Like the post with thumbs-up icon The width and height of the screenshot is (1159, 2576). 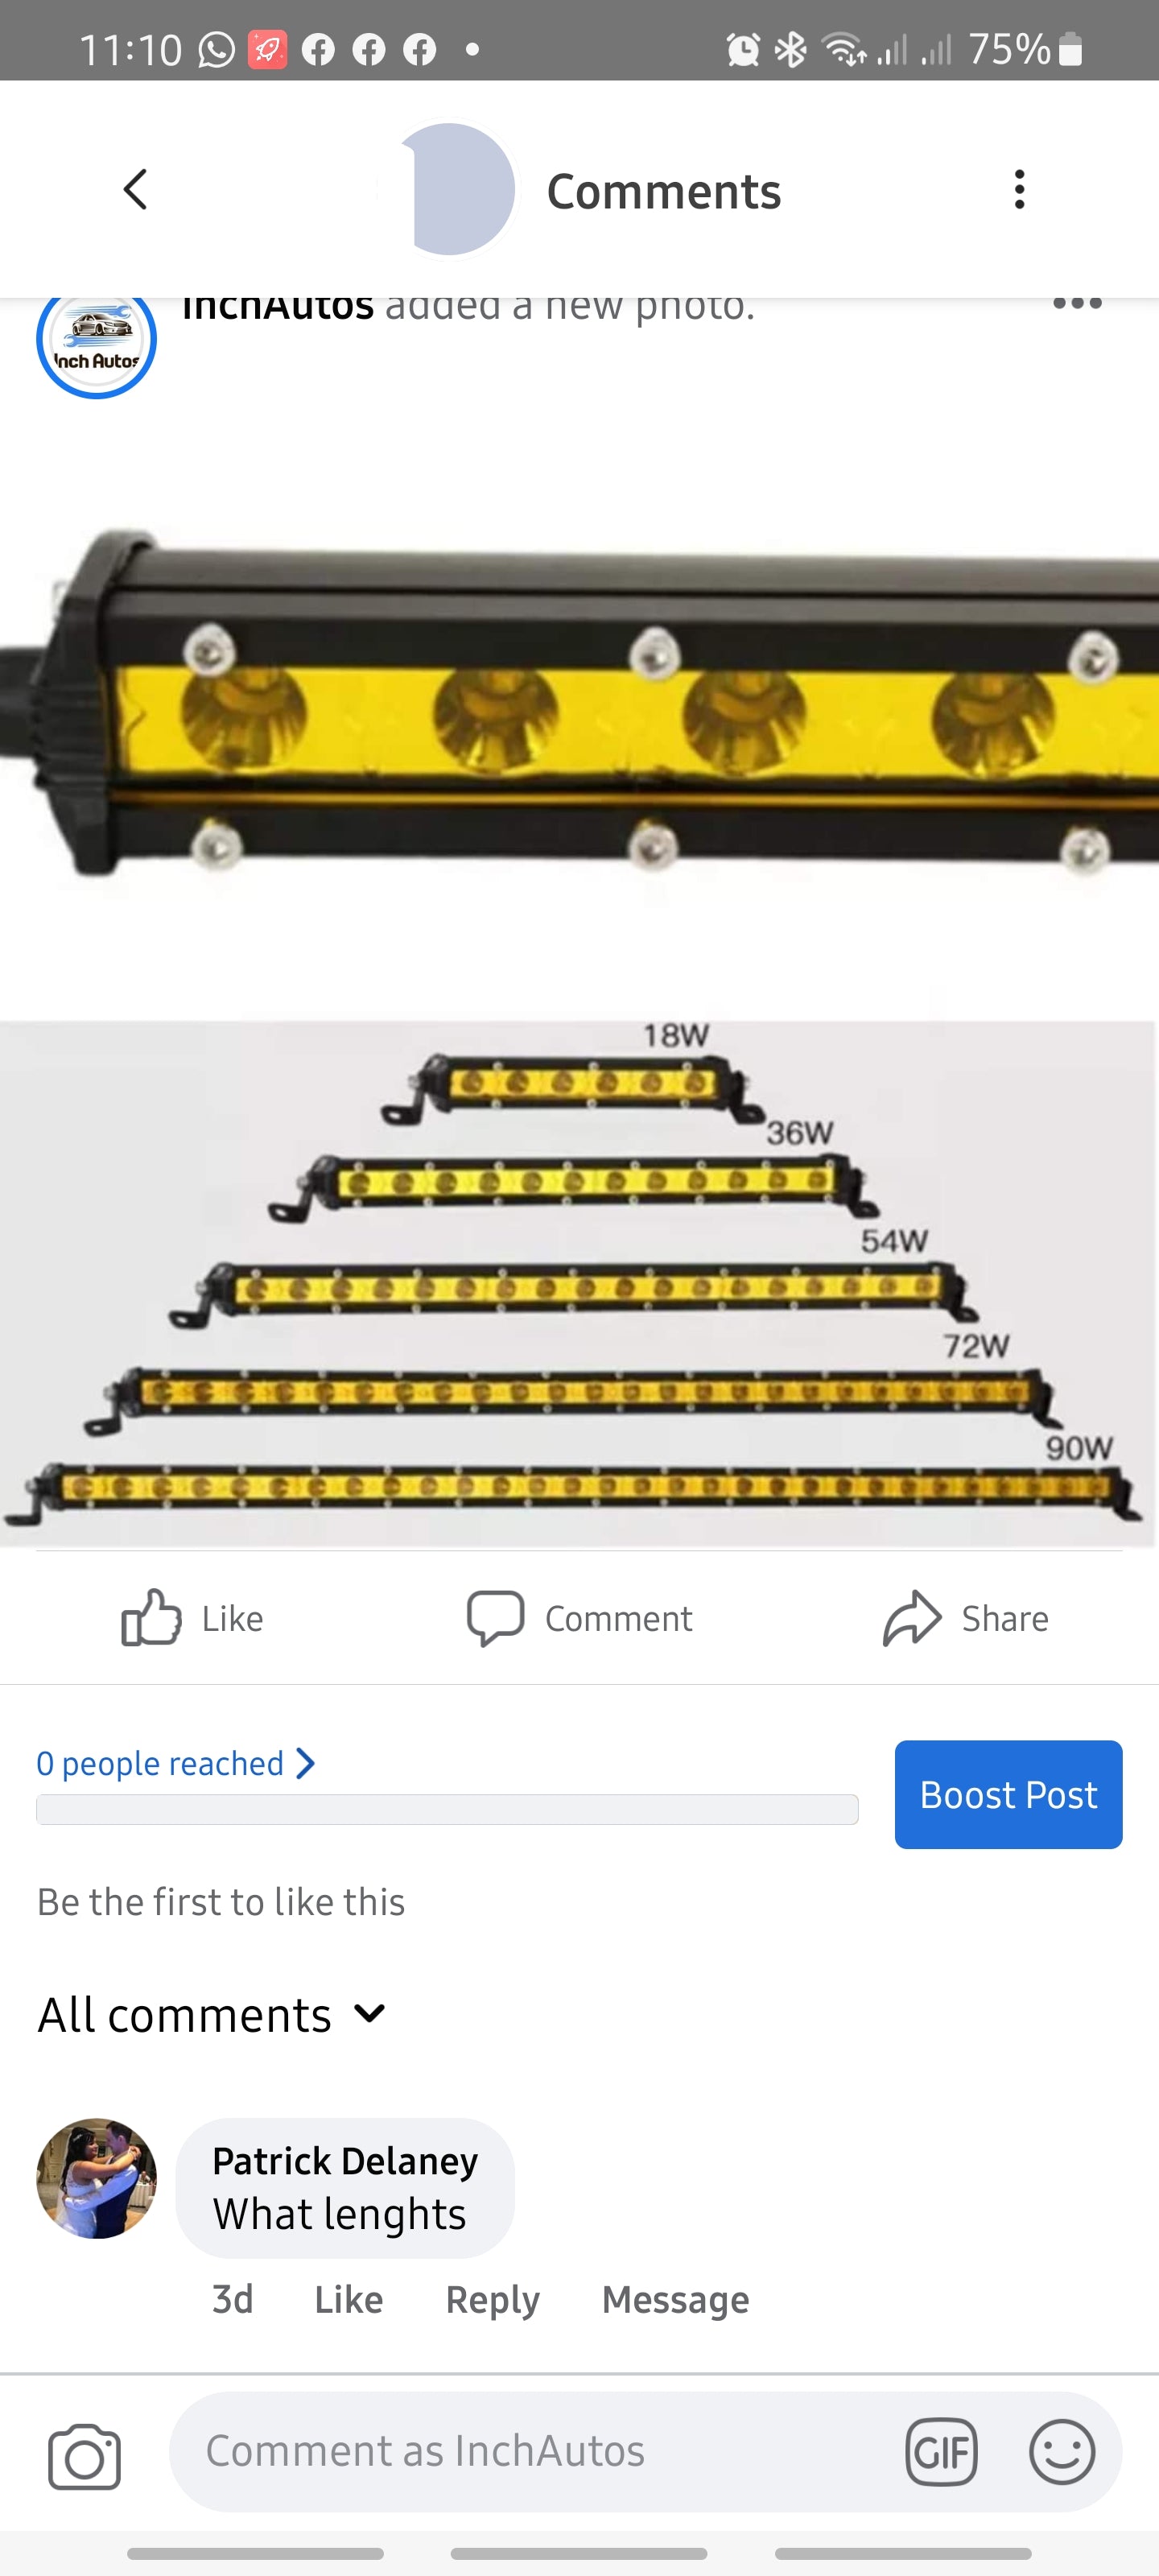pyautogui.click(x=151, y=1617)
